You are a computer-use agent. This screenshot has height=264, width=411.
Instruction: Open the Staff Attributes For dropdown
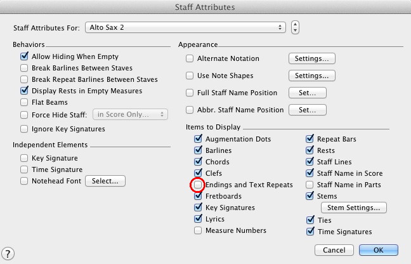coord(185,28)
